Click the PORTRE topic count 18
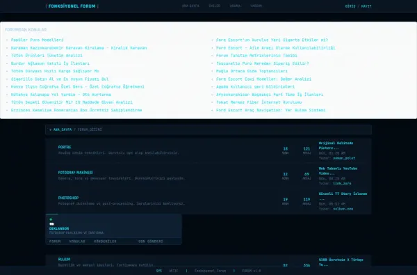This screenshot has width=417, height=275. click(x=286, y=149)
